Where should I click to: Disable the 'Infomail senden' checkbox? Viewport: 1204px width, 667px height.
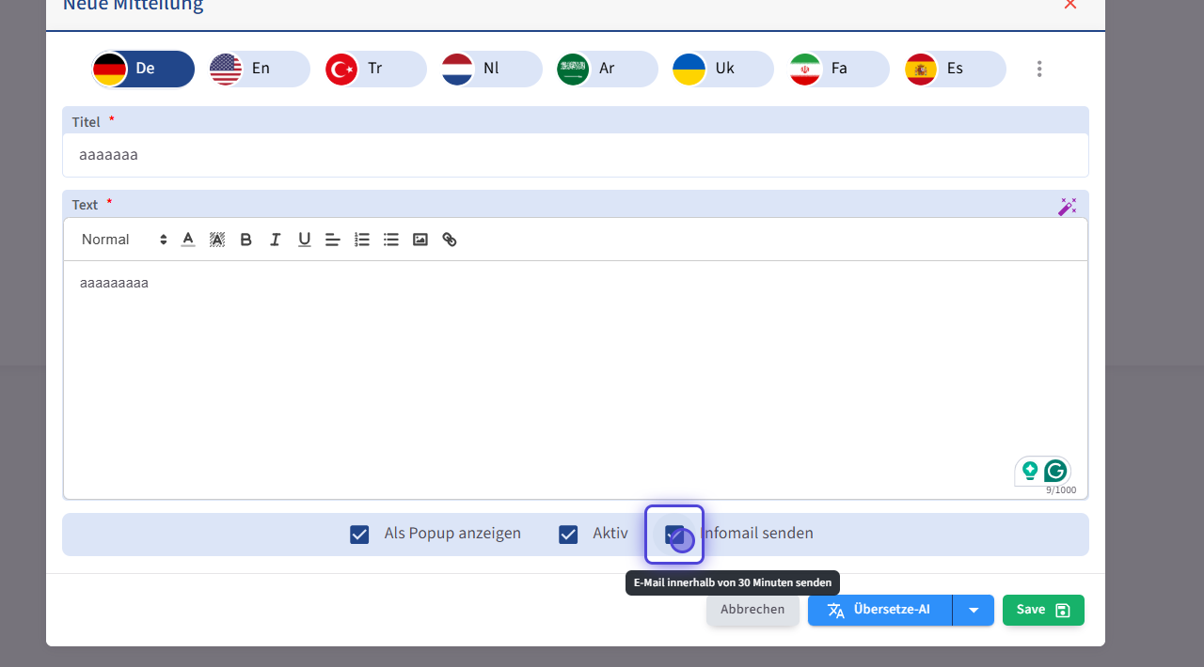[673, 535]
